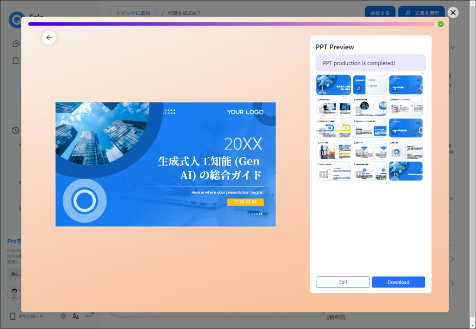Select slide 15 thank-you thumbnail
Viewport: 476px width, 329px height.
tap(406, 171)
